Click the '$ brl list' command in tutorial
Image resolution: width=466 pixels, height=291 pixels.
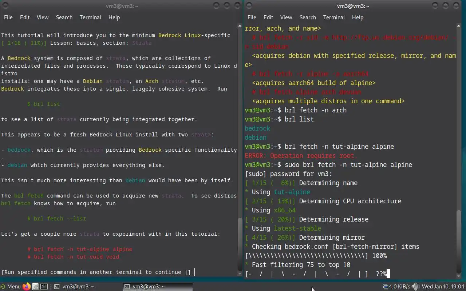(44, 104)
